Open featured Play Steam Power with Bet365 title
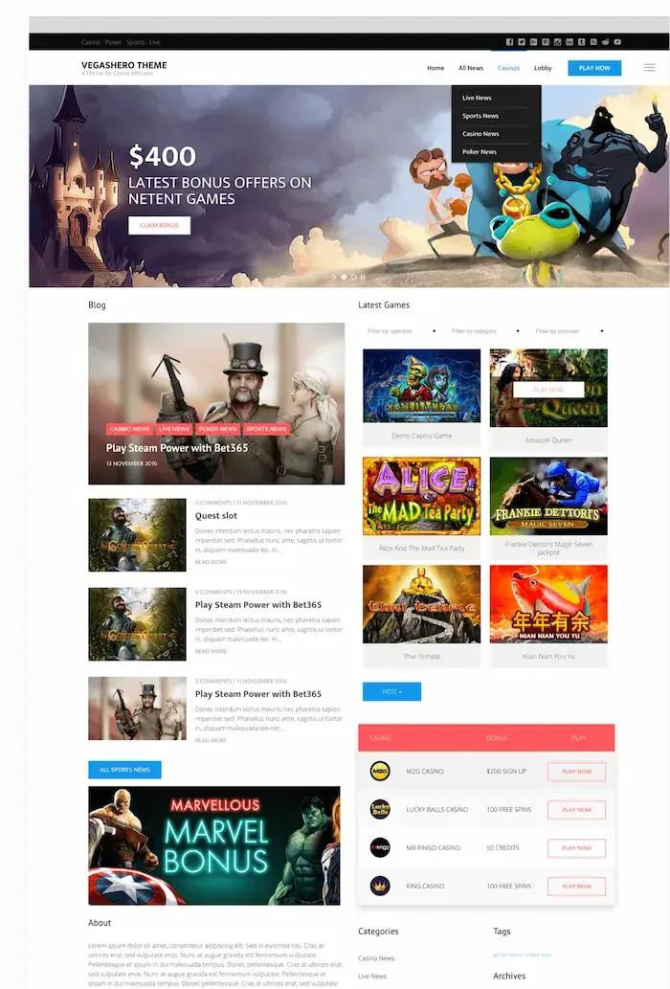 click(176, 448)
